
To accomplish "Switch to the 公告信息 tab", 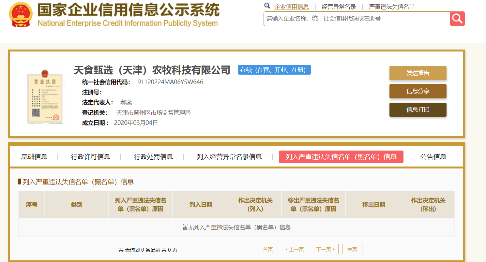I will pyautogui.click(x=433, y=157).
